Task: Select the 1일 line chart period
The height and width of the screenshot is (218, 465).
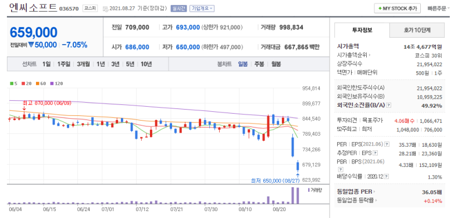Action: tap(46, 64)
